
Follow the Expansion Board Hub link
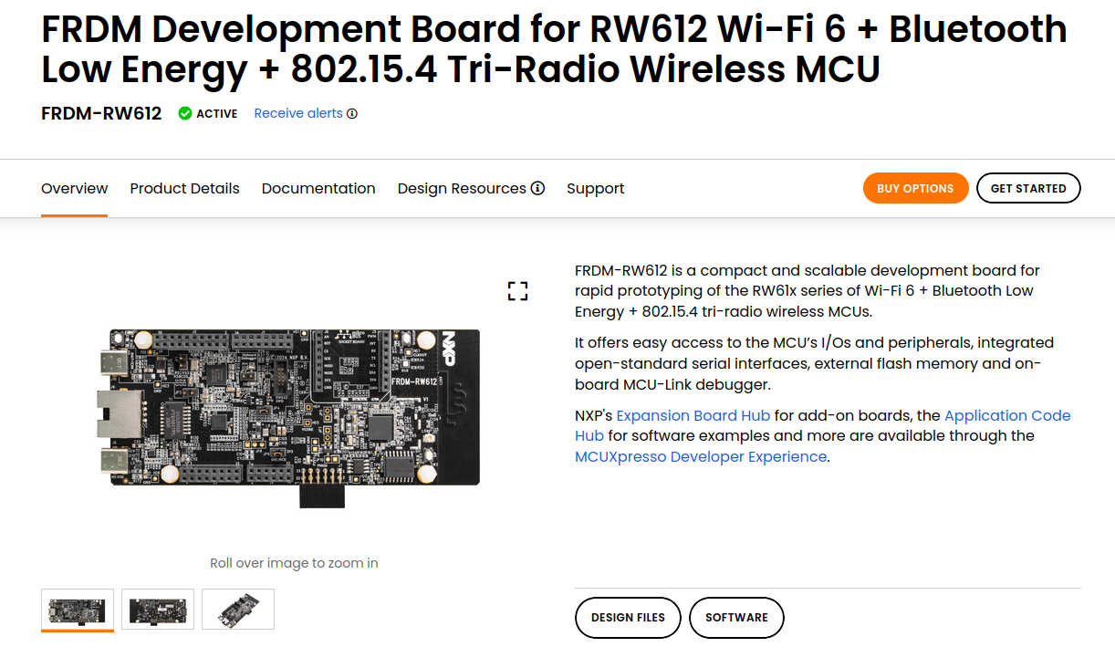(693, 415)
